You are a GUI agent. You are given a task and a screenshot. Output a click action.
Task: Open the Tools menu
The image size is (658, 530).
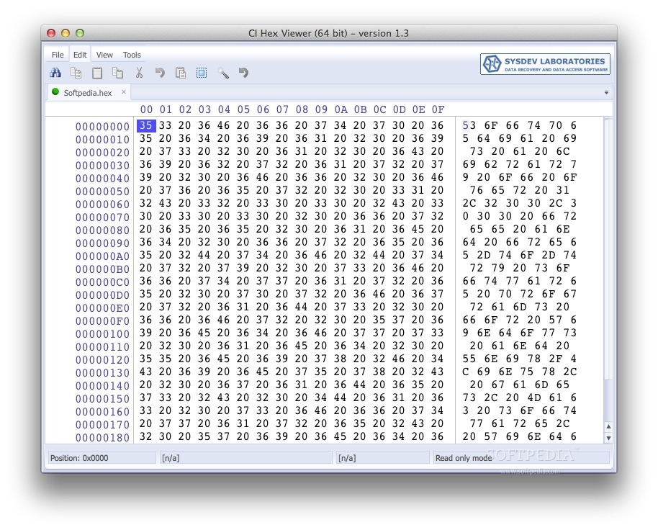132,54
